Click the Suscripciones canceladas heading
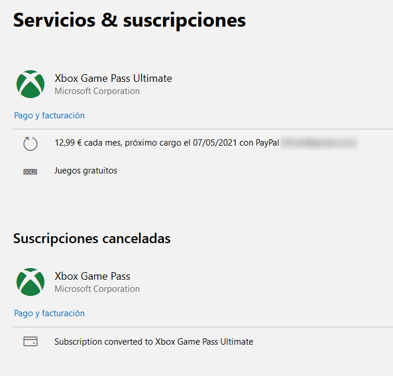 tap(92, 238)
